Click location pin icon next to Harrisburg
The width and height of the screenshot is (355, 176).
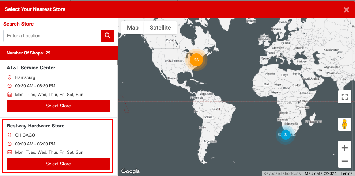[10, 77]
